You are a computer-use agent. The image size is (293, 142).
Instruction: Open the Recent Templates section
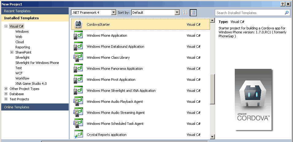(x=35, y=11)
